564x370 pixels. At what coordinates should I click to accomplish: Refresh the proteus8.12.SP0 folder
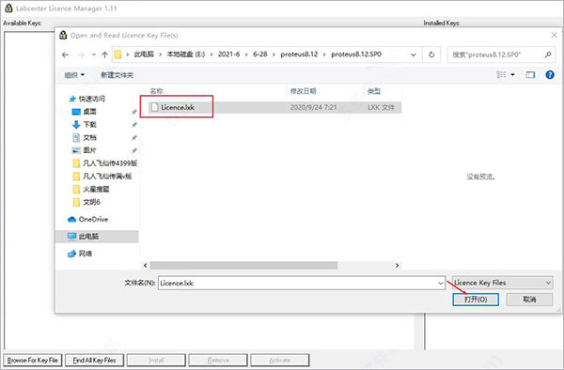coord(431,54)
